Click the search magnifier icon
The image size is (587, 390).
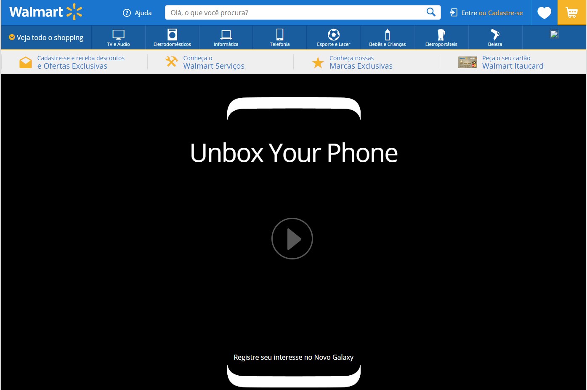[x=431, y=12]
